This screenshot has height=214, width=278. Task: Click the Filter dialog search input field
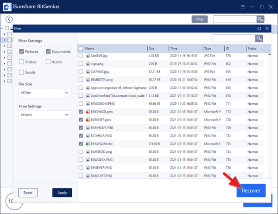234,38
